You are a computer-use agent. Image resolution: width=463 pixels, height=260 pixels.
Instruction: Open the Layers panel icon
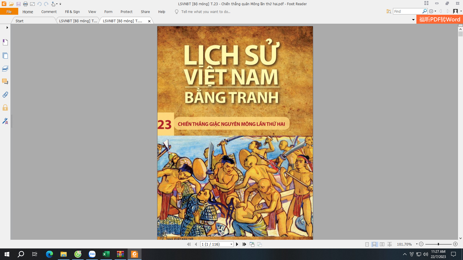click(x=5, y=68)
